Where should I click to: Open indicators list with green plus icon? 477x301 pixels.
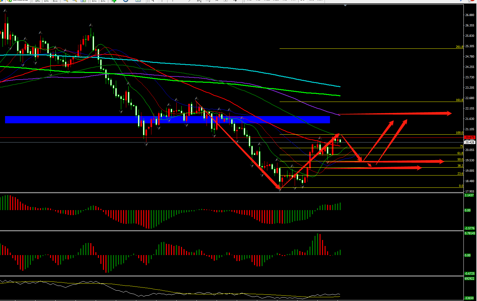114,1
